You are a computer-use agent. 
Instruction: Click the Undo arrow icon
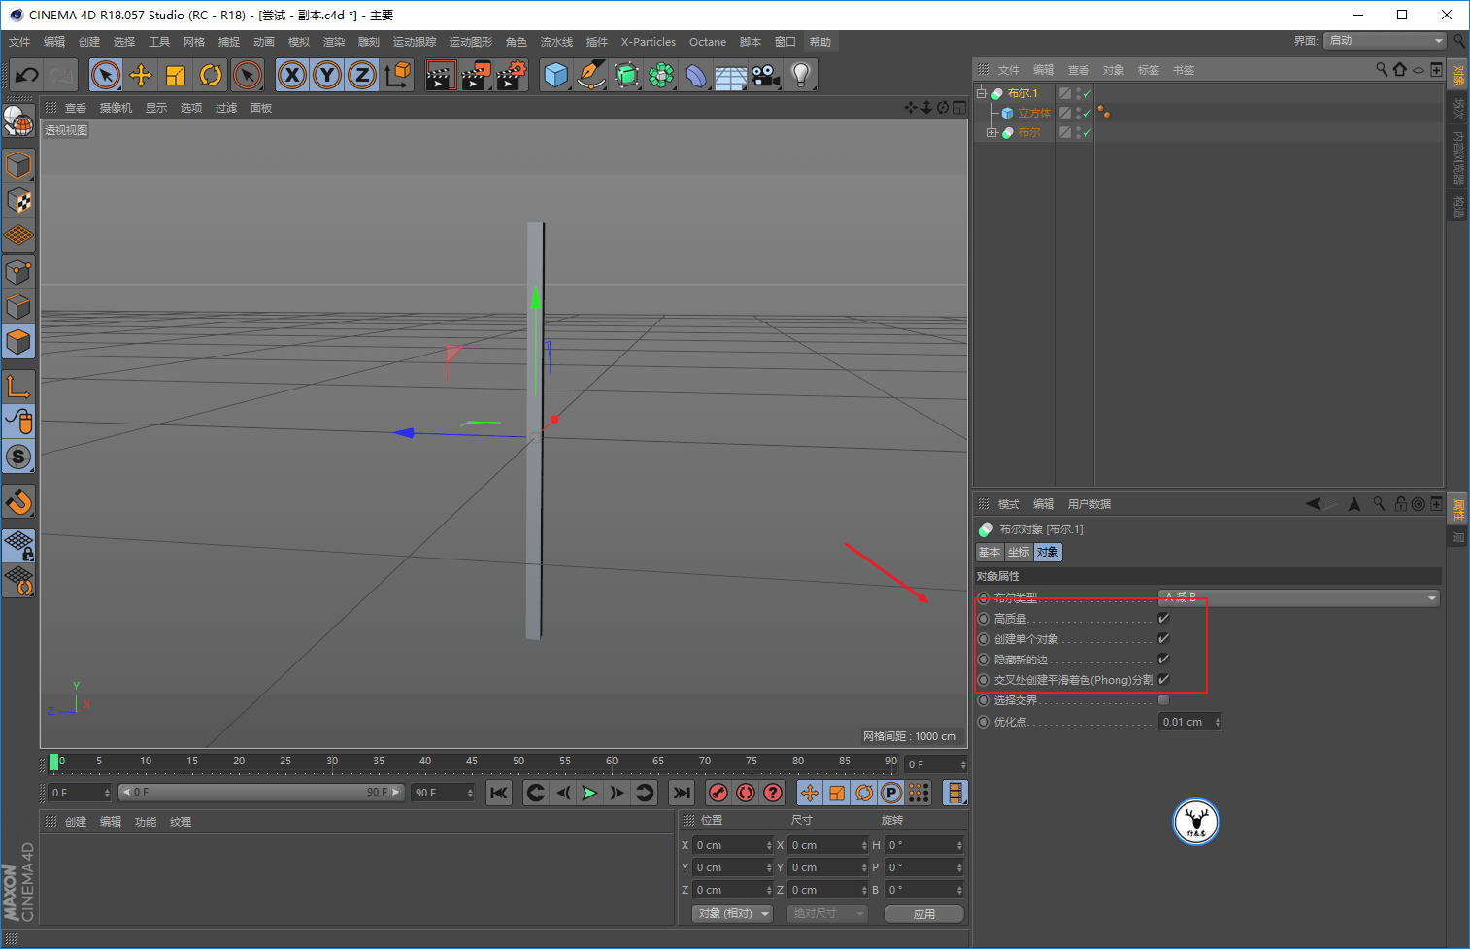pos(26,75)
